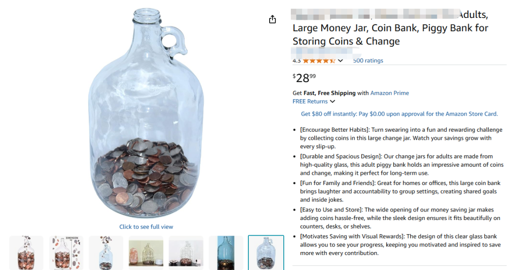Screen dimensions: 510x270
Task: Select the Dimension diagram thumbnail
Action: pos(66,253)
